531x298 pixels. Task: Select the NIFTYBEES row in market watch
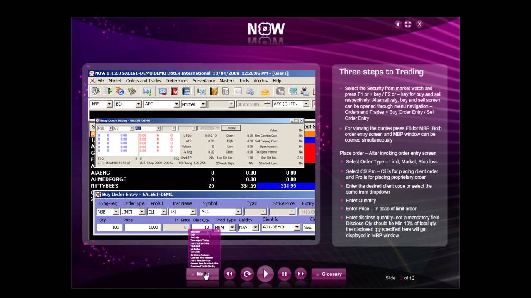tap(202, 186)
